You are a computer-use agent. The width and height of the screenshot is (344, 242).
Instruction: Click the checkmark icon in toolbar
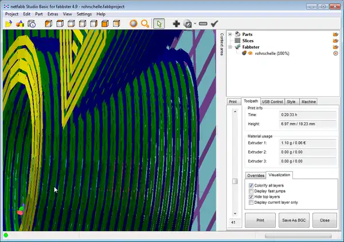point(214,23)
